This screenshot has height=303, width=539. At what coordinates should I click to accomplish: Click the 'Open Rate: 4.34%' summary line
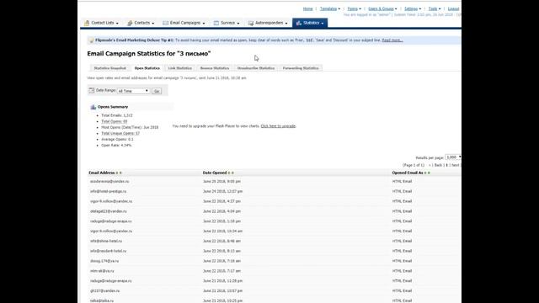[x=116, y=146]
